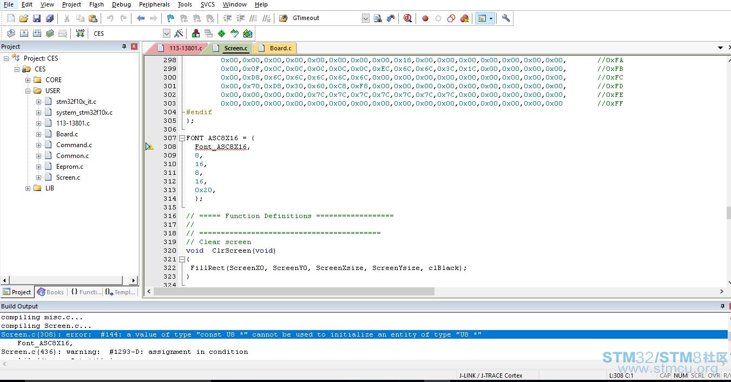Collapse the function body fold on line 321
The height and width of the screenshot is (382, 731).
[x=182, y=259]
